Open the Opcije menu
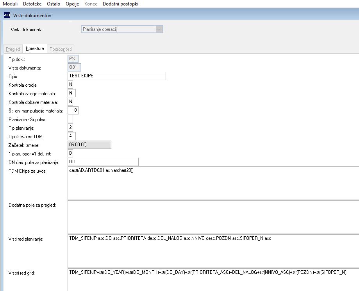The width and height of the screenshot is (359, 291). coord(72,4)
